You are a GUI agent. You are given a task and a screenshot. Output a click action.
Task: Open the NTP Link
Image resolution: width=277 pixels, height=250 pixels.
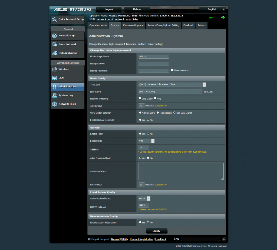208,92
